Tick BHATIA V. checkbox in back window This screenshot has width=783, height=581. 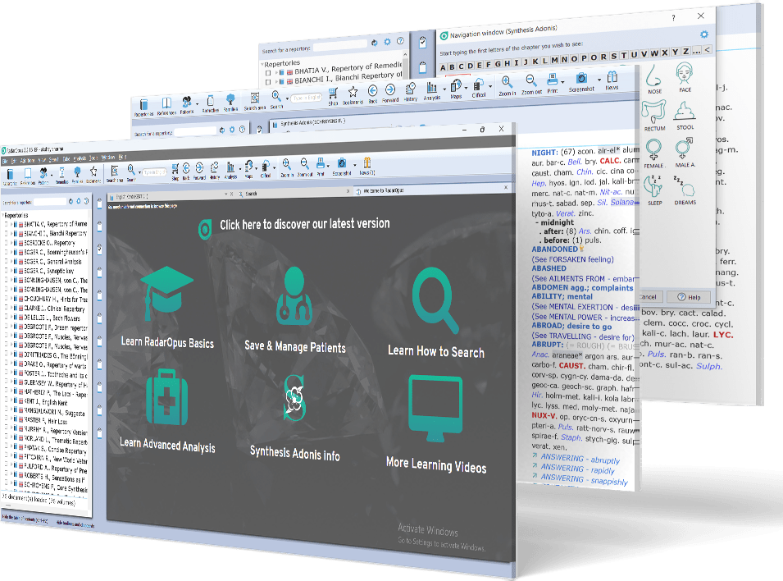pos(269,73)
